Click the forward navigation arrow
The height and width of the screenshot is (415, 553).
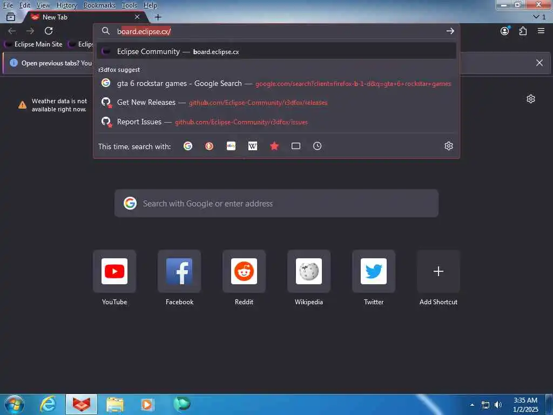pos(30,31)
